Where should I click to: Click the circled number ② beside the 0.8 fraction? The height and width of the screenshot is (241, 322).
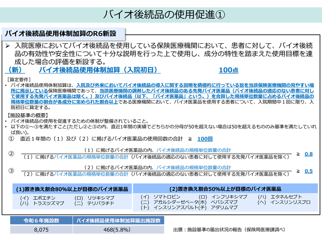(11, 154)
